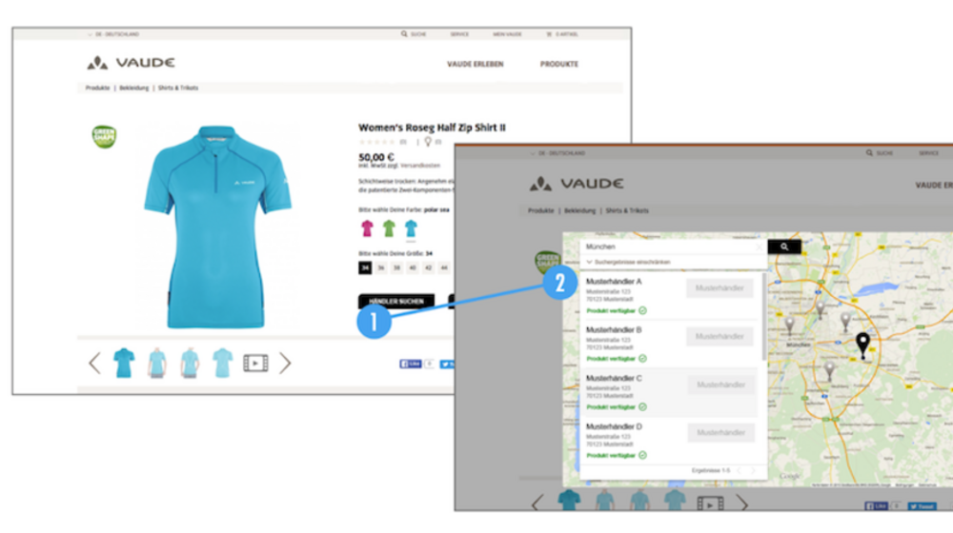Select size 42
953x533 pixels.
[x=429, y=267]
